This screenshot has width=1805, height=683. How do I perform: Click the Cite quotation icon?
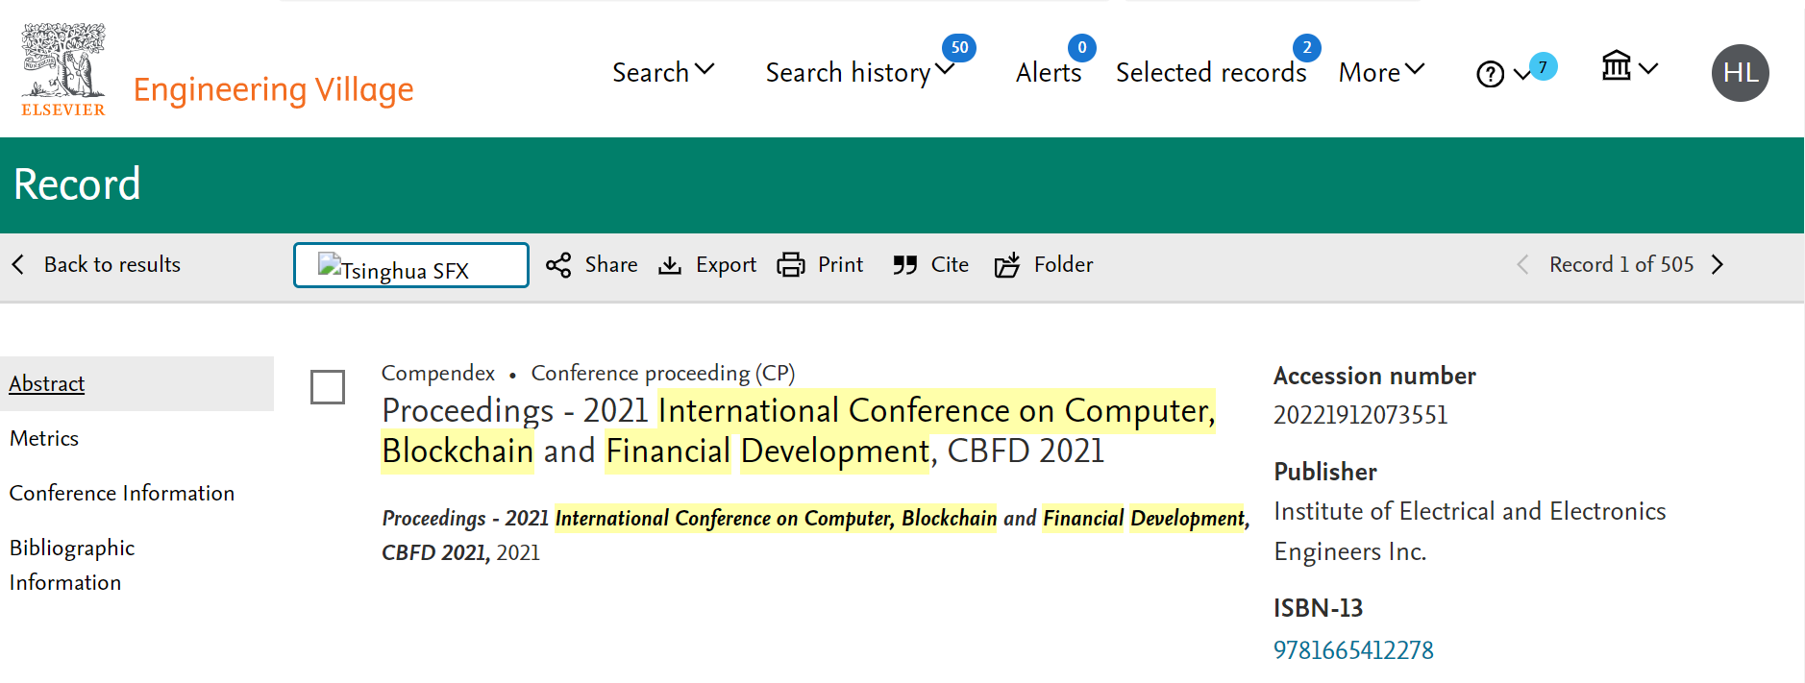coord(904,265)
